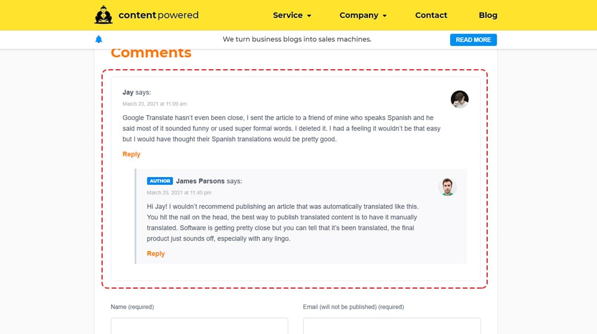
Task: Expand the Company dropdown menu
Action: point(363,16)
